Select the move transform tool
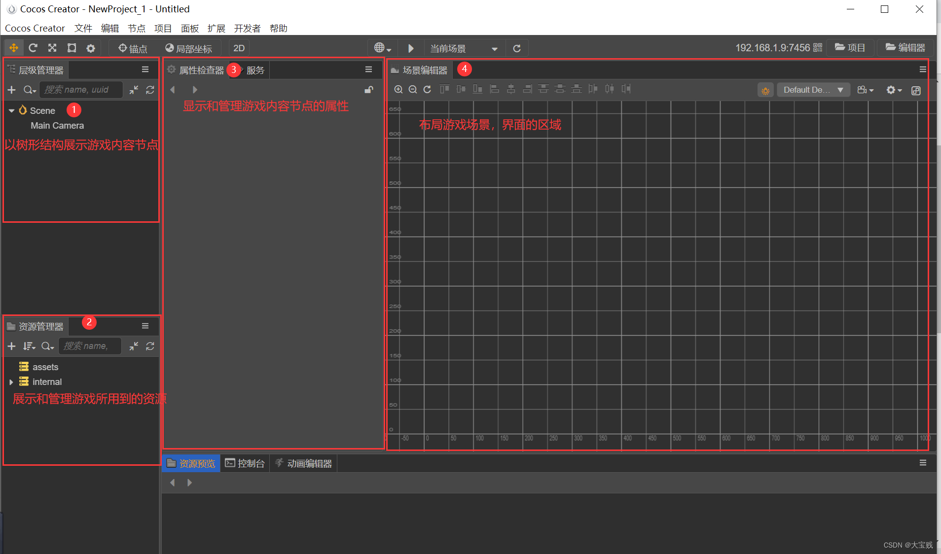 (14, 48)
